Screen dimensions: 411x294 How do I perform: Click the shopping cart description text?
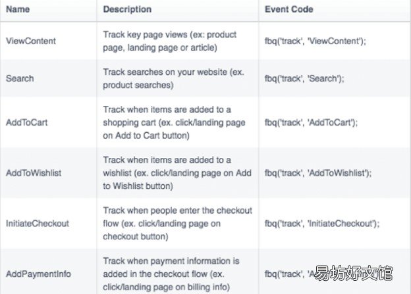tap(174, 122)
